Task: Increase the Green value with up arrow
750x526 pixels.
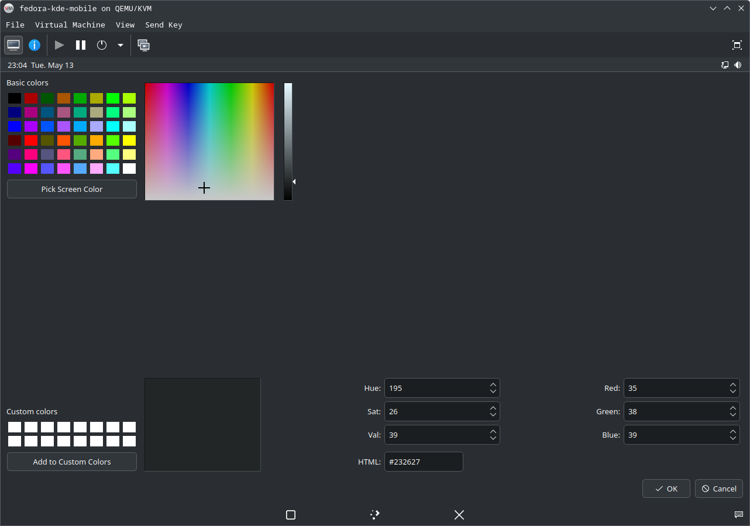Action: coord(733,408)
